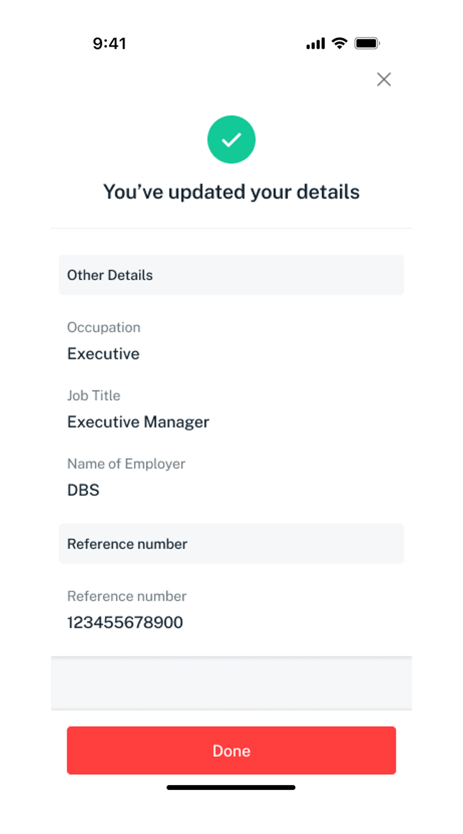
Task: Tap the cellular signal bars icon
Action: click(315, 43)
